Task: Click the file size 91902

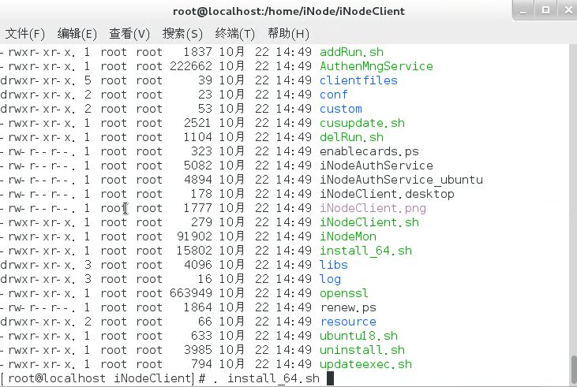Action: pos(194,236)
